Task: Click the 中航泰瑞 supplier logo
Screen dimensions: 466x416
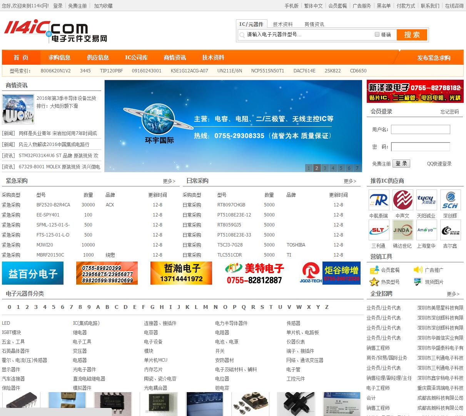Action: tap(379, 200)
